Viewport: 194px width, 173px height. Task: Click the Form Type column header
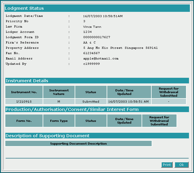coord(59,121)
